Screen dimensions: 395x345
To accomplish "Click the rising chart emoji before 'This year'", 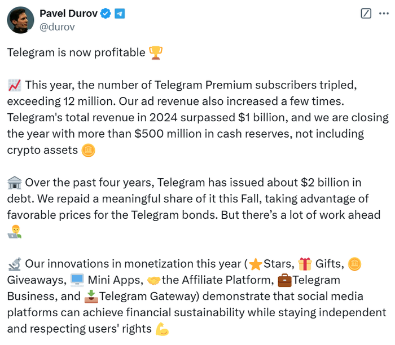I will [15, 86].
